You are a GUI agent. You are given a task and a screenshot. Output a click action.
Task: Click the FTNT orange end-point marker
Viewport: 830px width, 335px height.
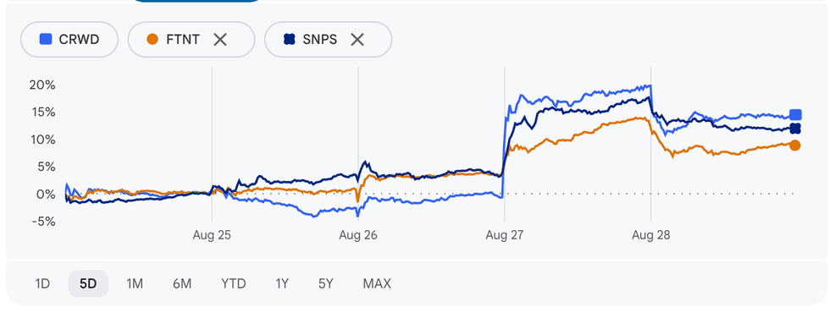point(795,146)
